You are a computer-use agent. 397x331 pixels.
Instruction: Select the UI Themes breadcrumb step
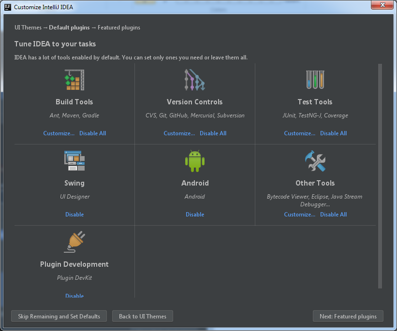click(28, 28)
